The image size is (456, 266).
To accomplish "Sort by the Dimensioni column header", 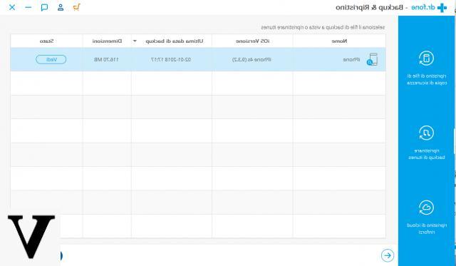I will 107,41.
